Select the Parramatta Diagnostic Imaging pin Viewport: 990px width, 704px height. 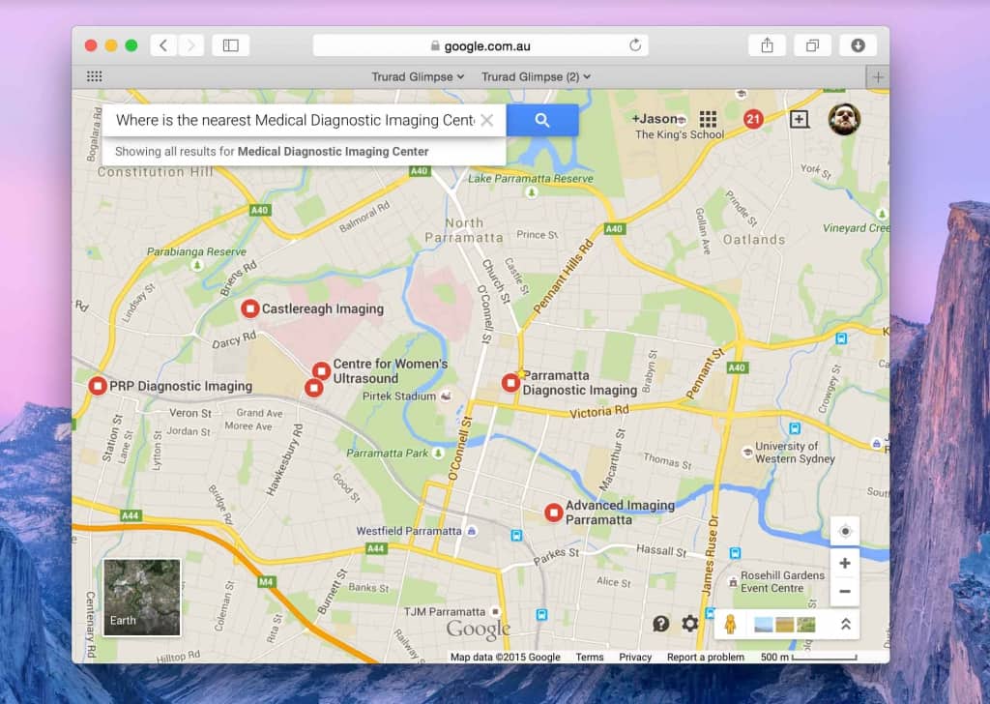pos(510,383)
